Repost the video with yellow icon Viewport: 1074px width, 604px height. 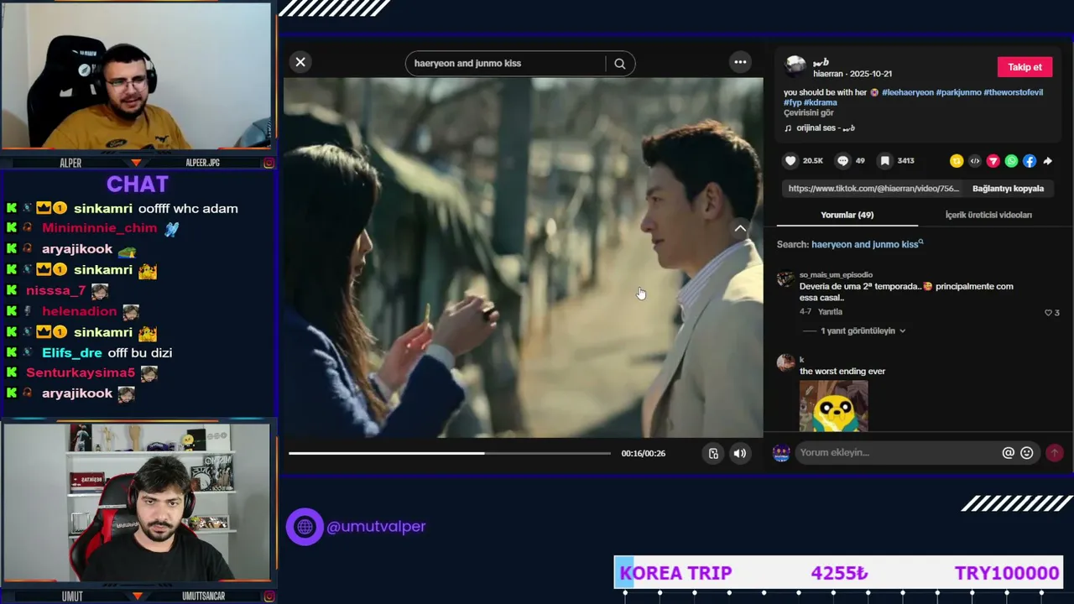[x=957, y=161]
